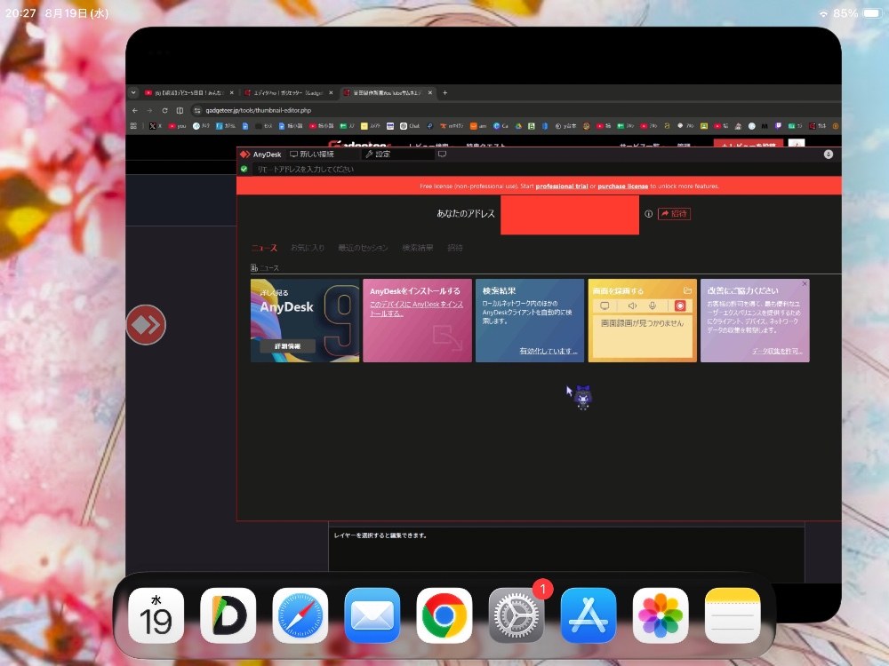The width and height of the screenshot is (889, 666).
Task: Click the 有効化しています link
Action: coord(549,351)
